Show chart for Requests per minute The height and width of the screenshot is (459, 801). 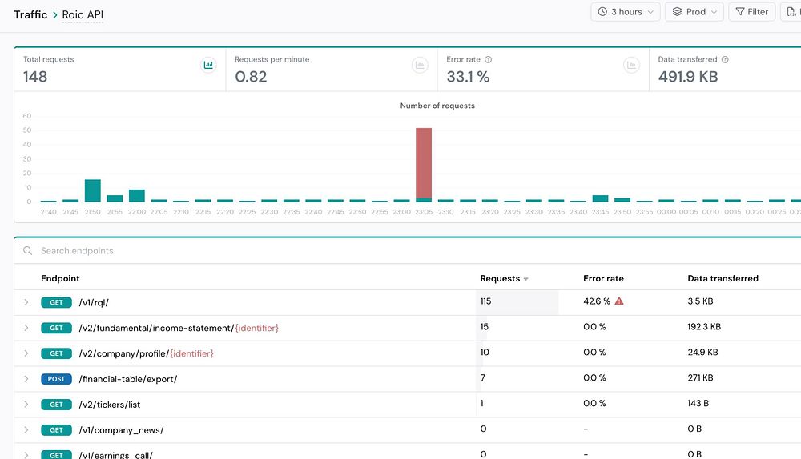pos(420,65)
